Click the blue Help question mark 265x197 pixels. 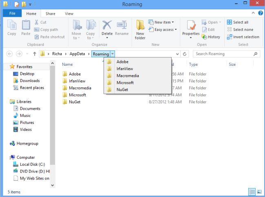coord(261,13)
